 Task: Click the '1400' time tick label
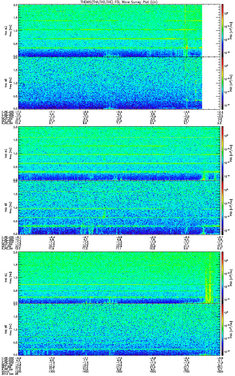pyautogui.click(x=86, y=372)
